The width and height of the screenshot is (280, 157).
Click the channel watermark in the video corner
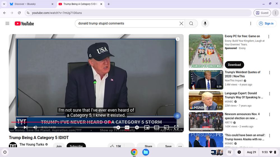[x=177, y=116]
